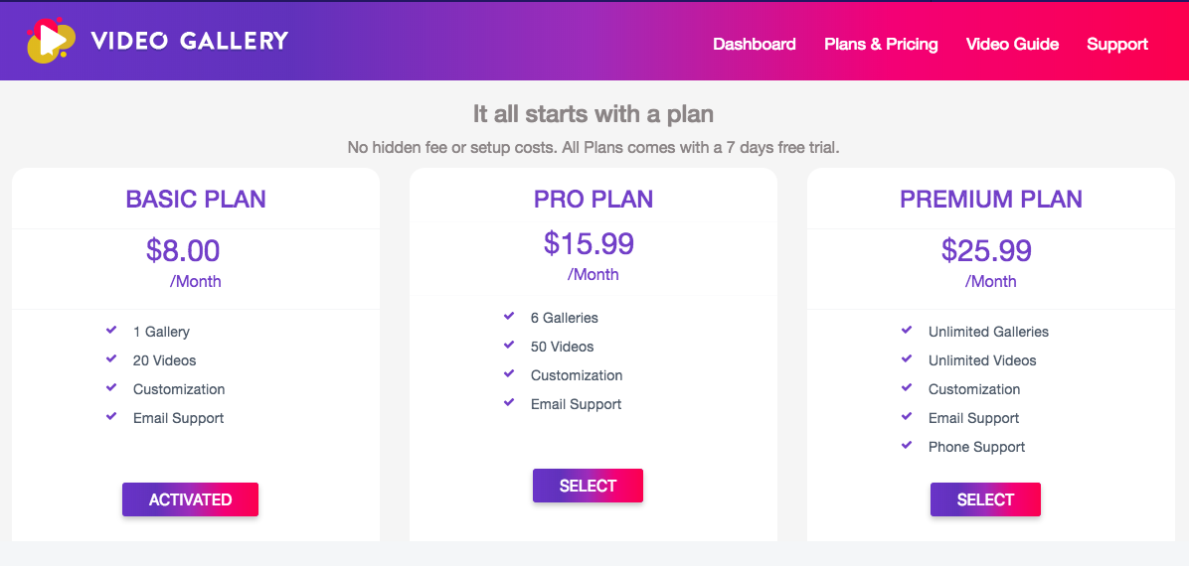Click the PREMIUM PLAN heading

coord(991,200)
